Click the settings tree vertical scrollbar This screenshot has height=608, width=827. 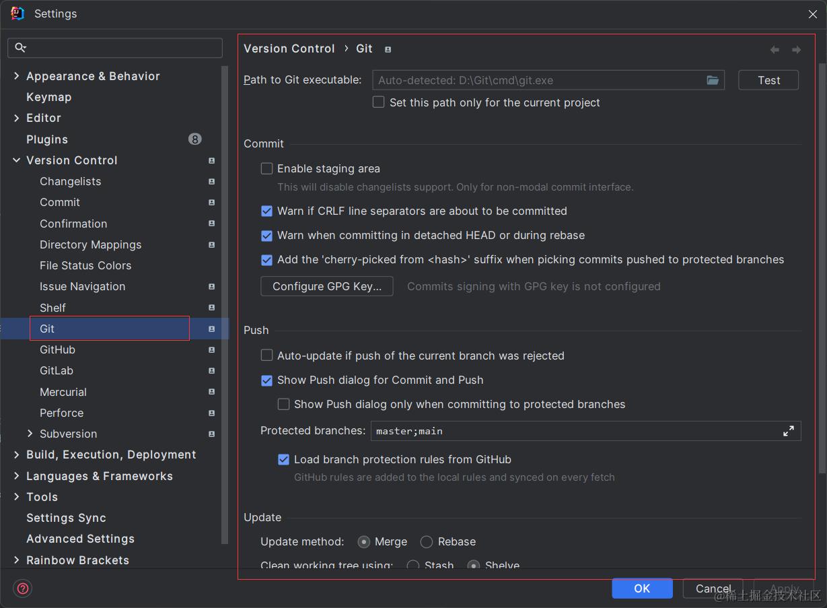(x=225, y=304)
